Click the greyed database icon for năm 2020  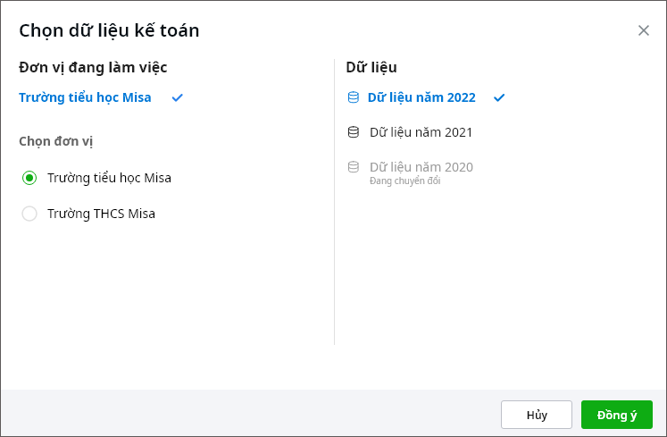pyautogui.click(x=354, y=167)
